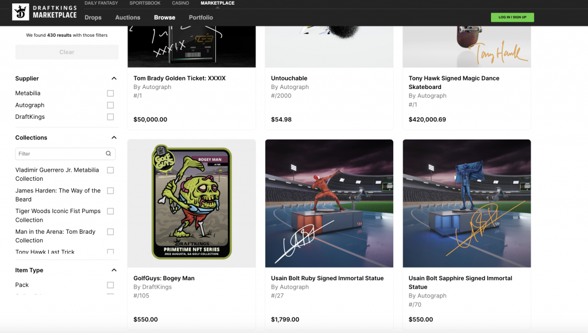The height and width of the screenshot is (333, 588).
Task: Open Sportsbook from the top menu
Action: (x=145, y=3)
